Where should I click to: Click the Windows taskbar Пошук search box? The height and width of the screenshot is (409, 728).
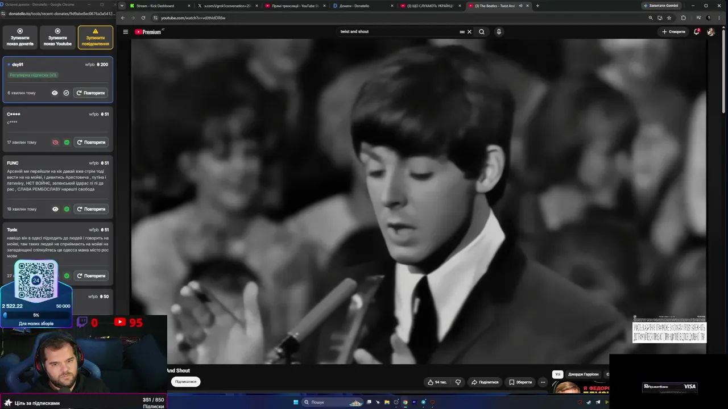point(333,402)
